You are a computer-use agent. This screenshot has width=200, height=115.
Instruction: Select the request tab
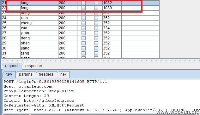click(12, 66)
